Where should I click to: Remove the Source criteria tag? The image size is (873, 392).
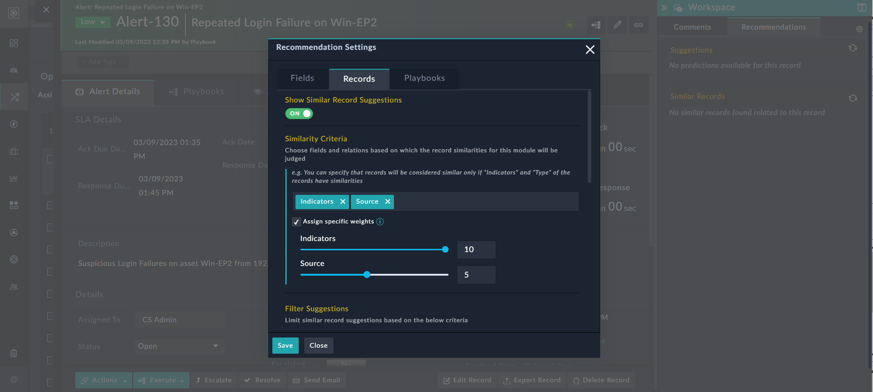point(387,202)
